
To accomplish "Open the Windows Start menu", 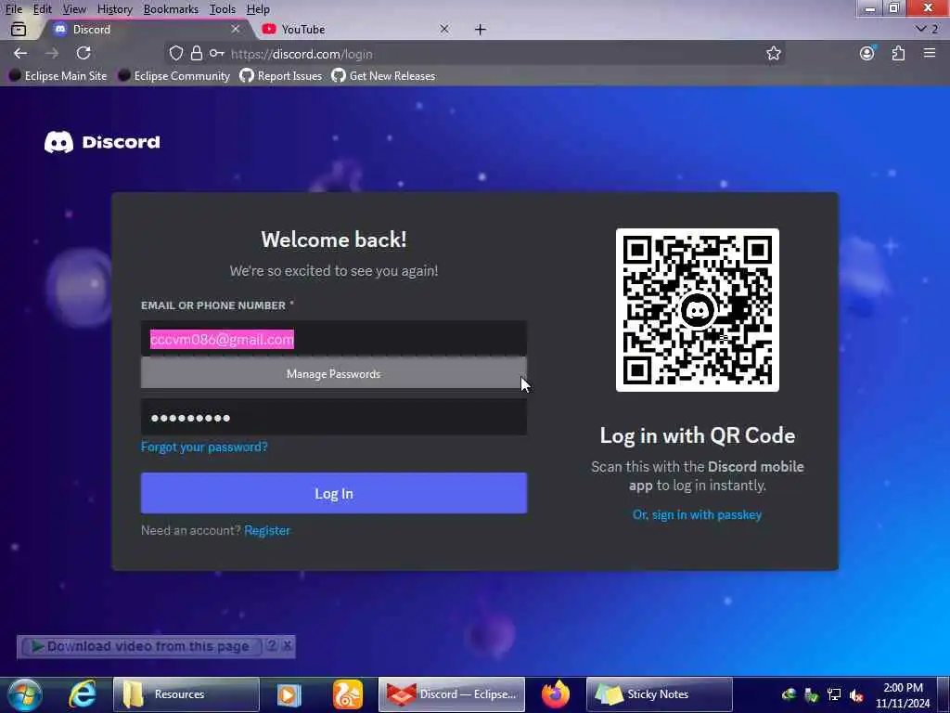I will (25, 694).
